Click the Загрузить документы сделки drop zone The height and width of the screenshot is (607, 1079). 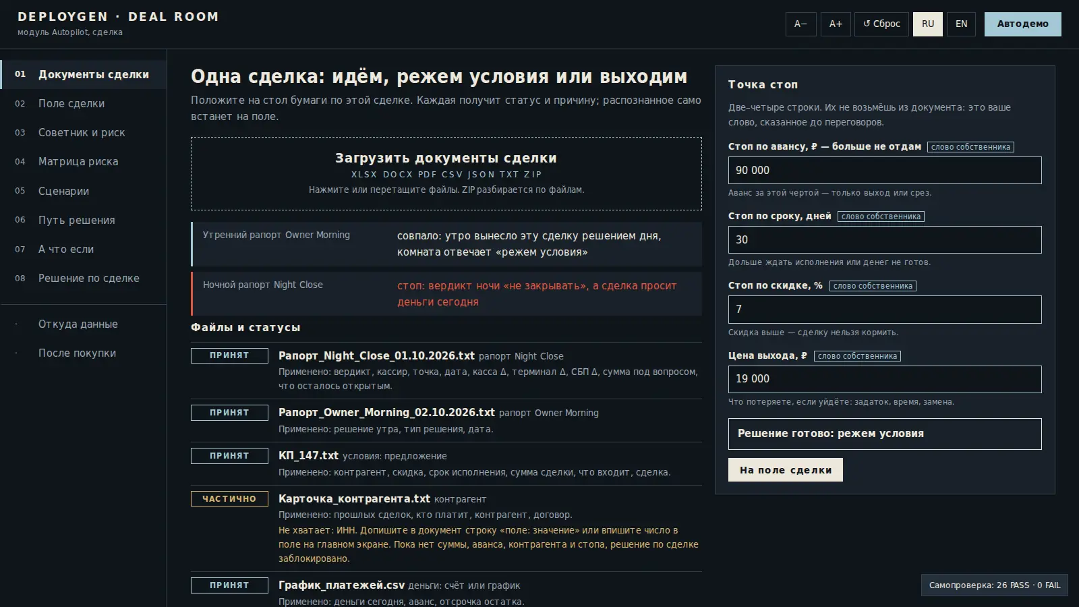446,173
